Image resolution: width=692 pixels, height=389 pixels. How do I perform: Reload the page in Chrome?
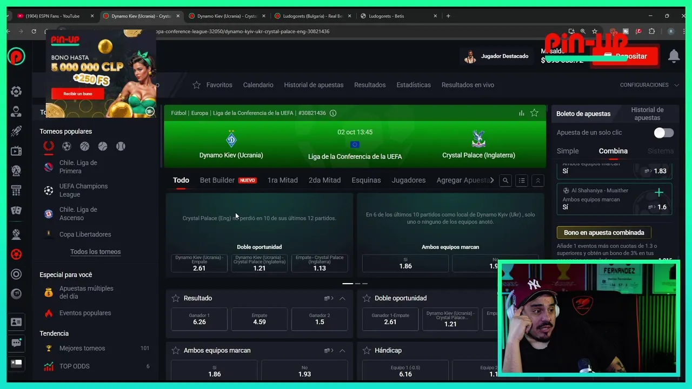coord(34,31)
